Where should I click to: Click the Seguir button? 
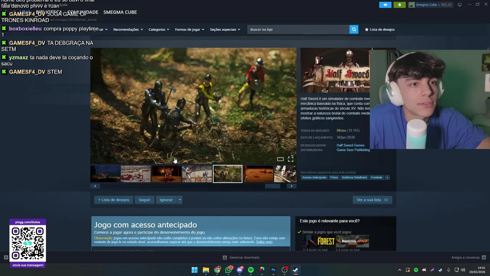point(144,200)
